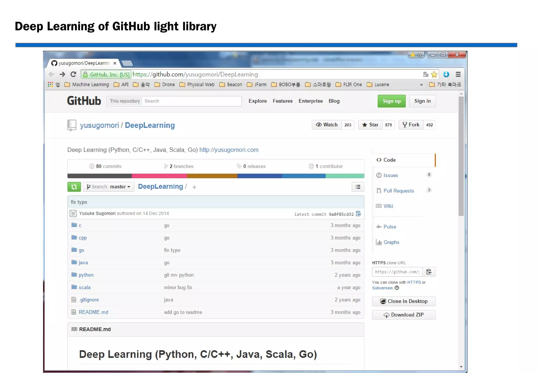The image size is (539, 373).
Task: Click the Sign in button
Action: (422, 101)
